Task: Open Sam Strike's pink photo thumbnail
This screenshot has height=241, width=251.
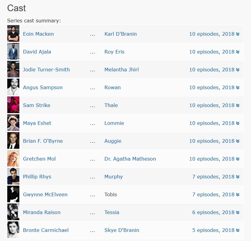Action: click(13, 105)
